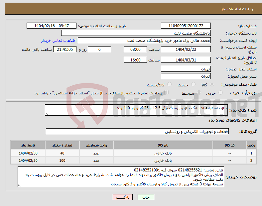Select the کالا radio button
262x206 pixels.
pos(212,84)
